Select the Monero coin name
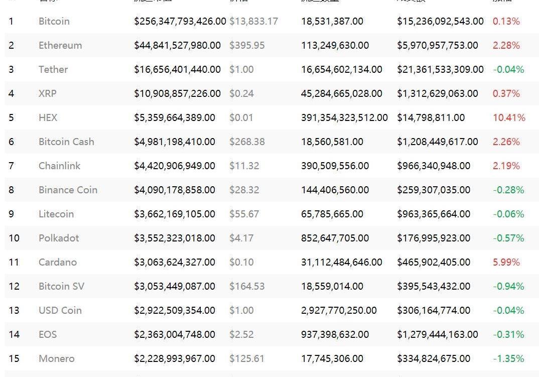This screenshot has height=377, width=539. coord(57,358)
